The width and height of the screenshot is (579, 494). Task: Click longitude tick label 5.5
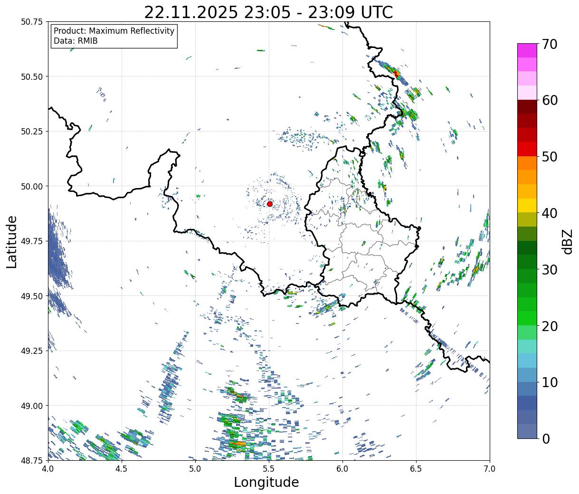click(x=269, y=469)
